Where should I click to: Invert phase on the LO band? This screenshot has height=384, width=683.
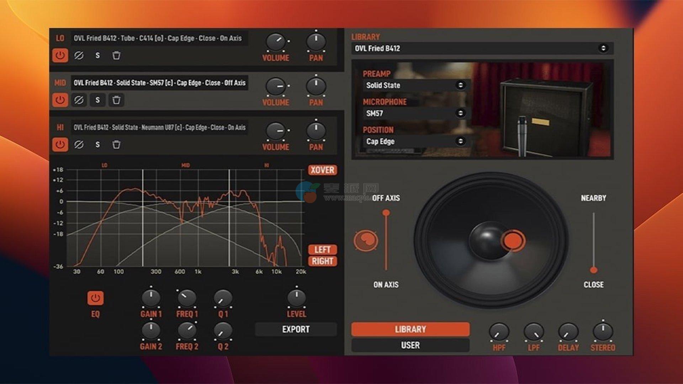click(79, 55)
